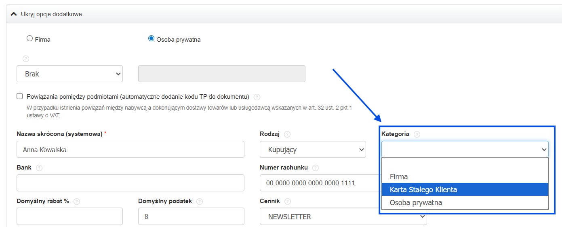Enable Powiązania pomiędzy podmiotami checkbox
The height and width of the screenshot is (227, 562).
click(19, 96)
